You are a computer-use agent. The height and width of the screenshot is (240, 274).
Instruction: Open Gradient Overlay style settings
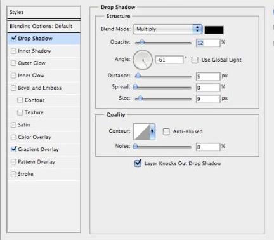pos(38,149)
